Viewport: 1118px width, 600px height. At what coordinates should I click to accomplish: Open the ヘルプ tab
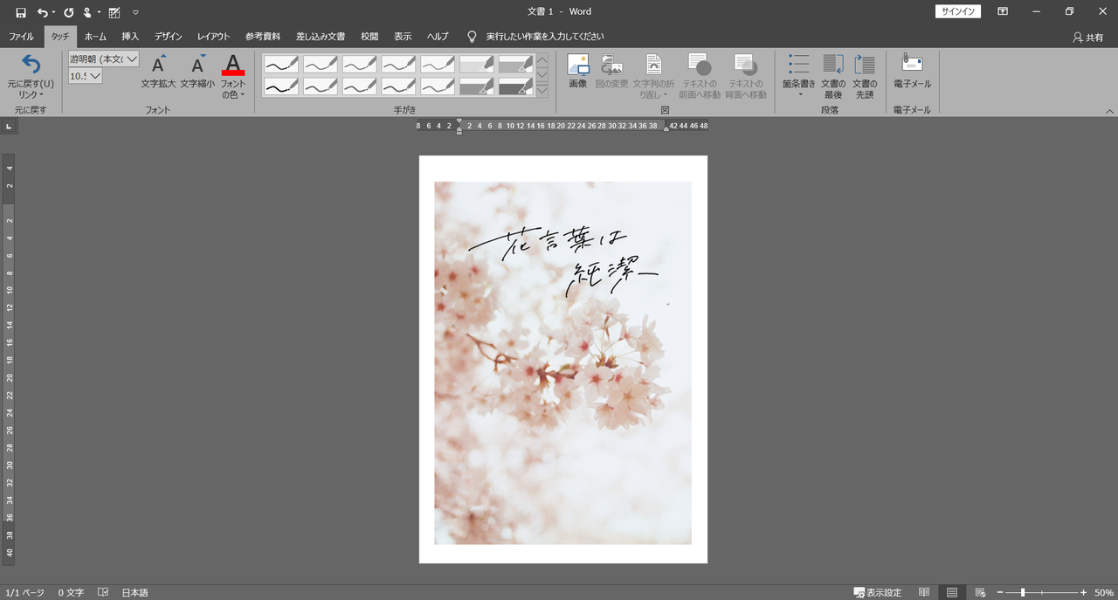438,37
